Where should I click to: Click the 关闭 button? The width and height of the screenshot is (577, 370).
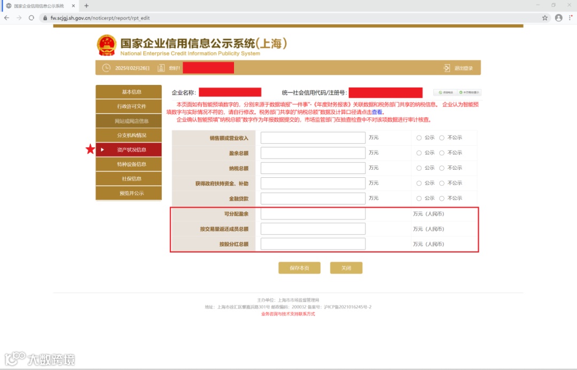click(x=346, y=268)
